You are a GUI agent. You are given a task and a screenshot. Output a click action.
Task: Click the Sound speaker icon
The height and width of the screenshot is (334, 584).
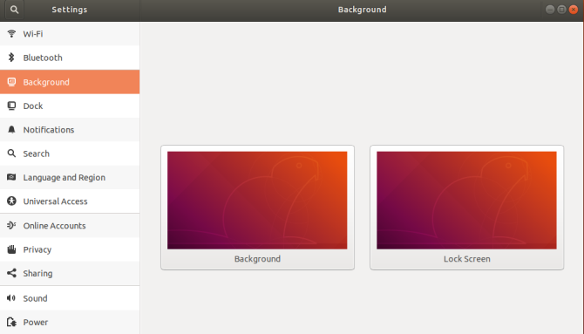tap(11, 298)
